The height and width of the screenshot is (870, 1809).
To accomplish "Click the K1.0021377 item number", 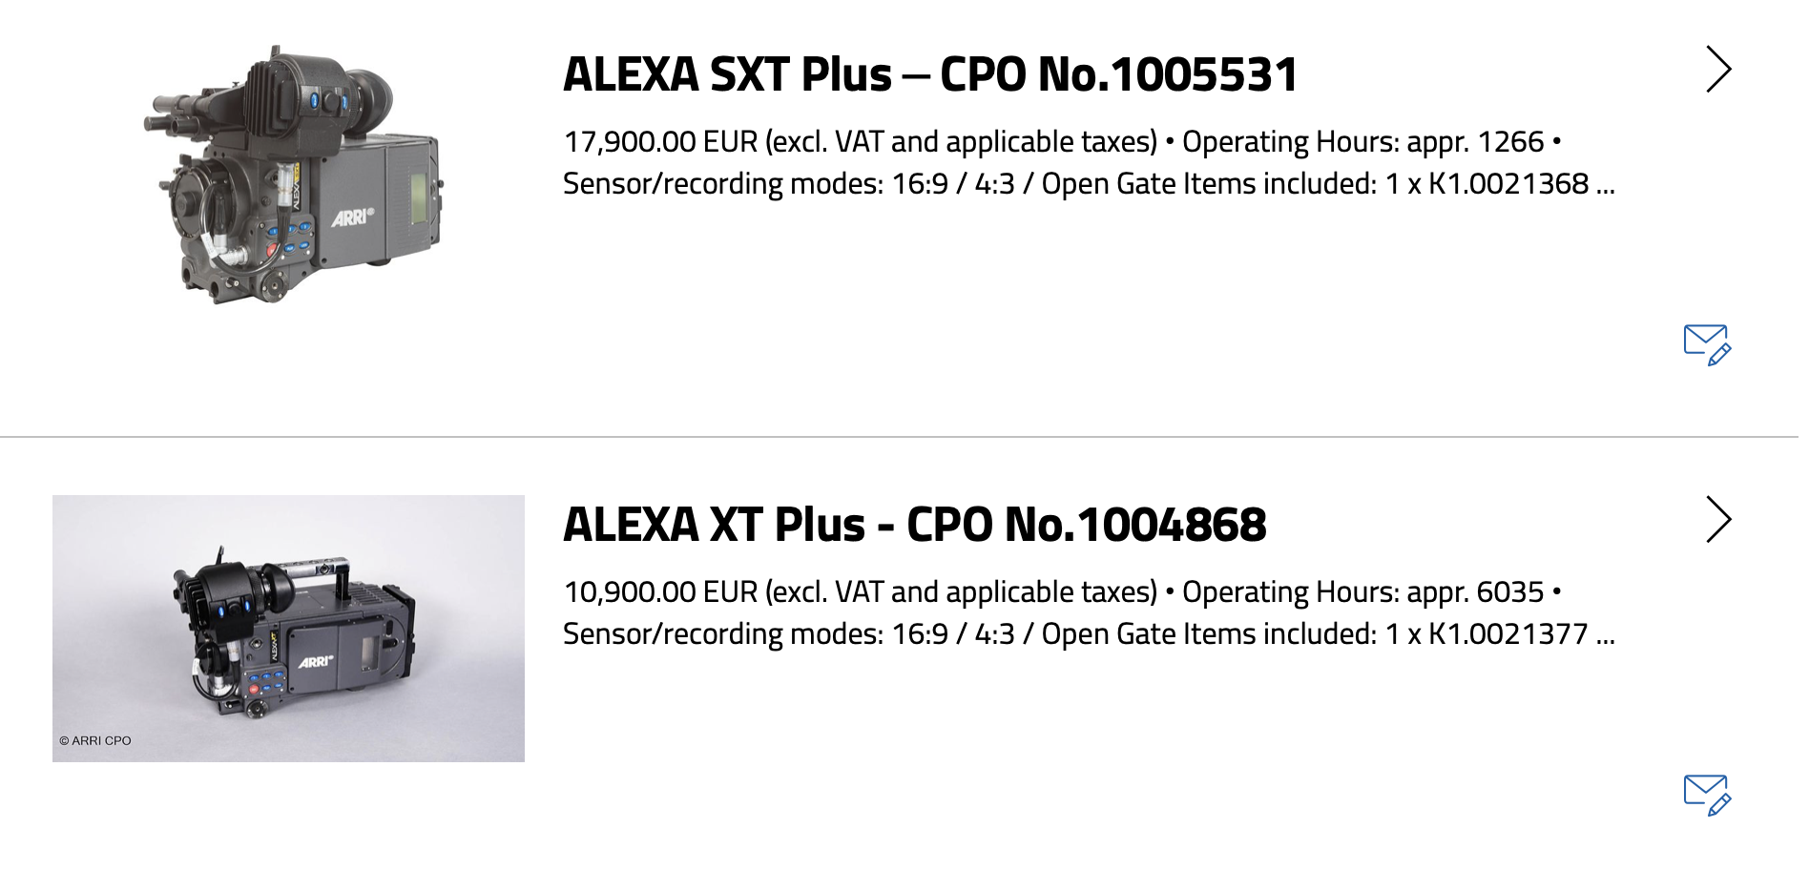I will tap(1508, 634).
